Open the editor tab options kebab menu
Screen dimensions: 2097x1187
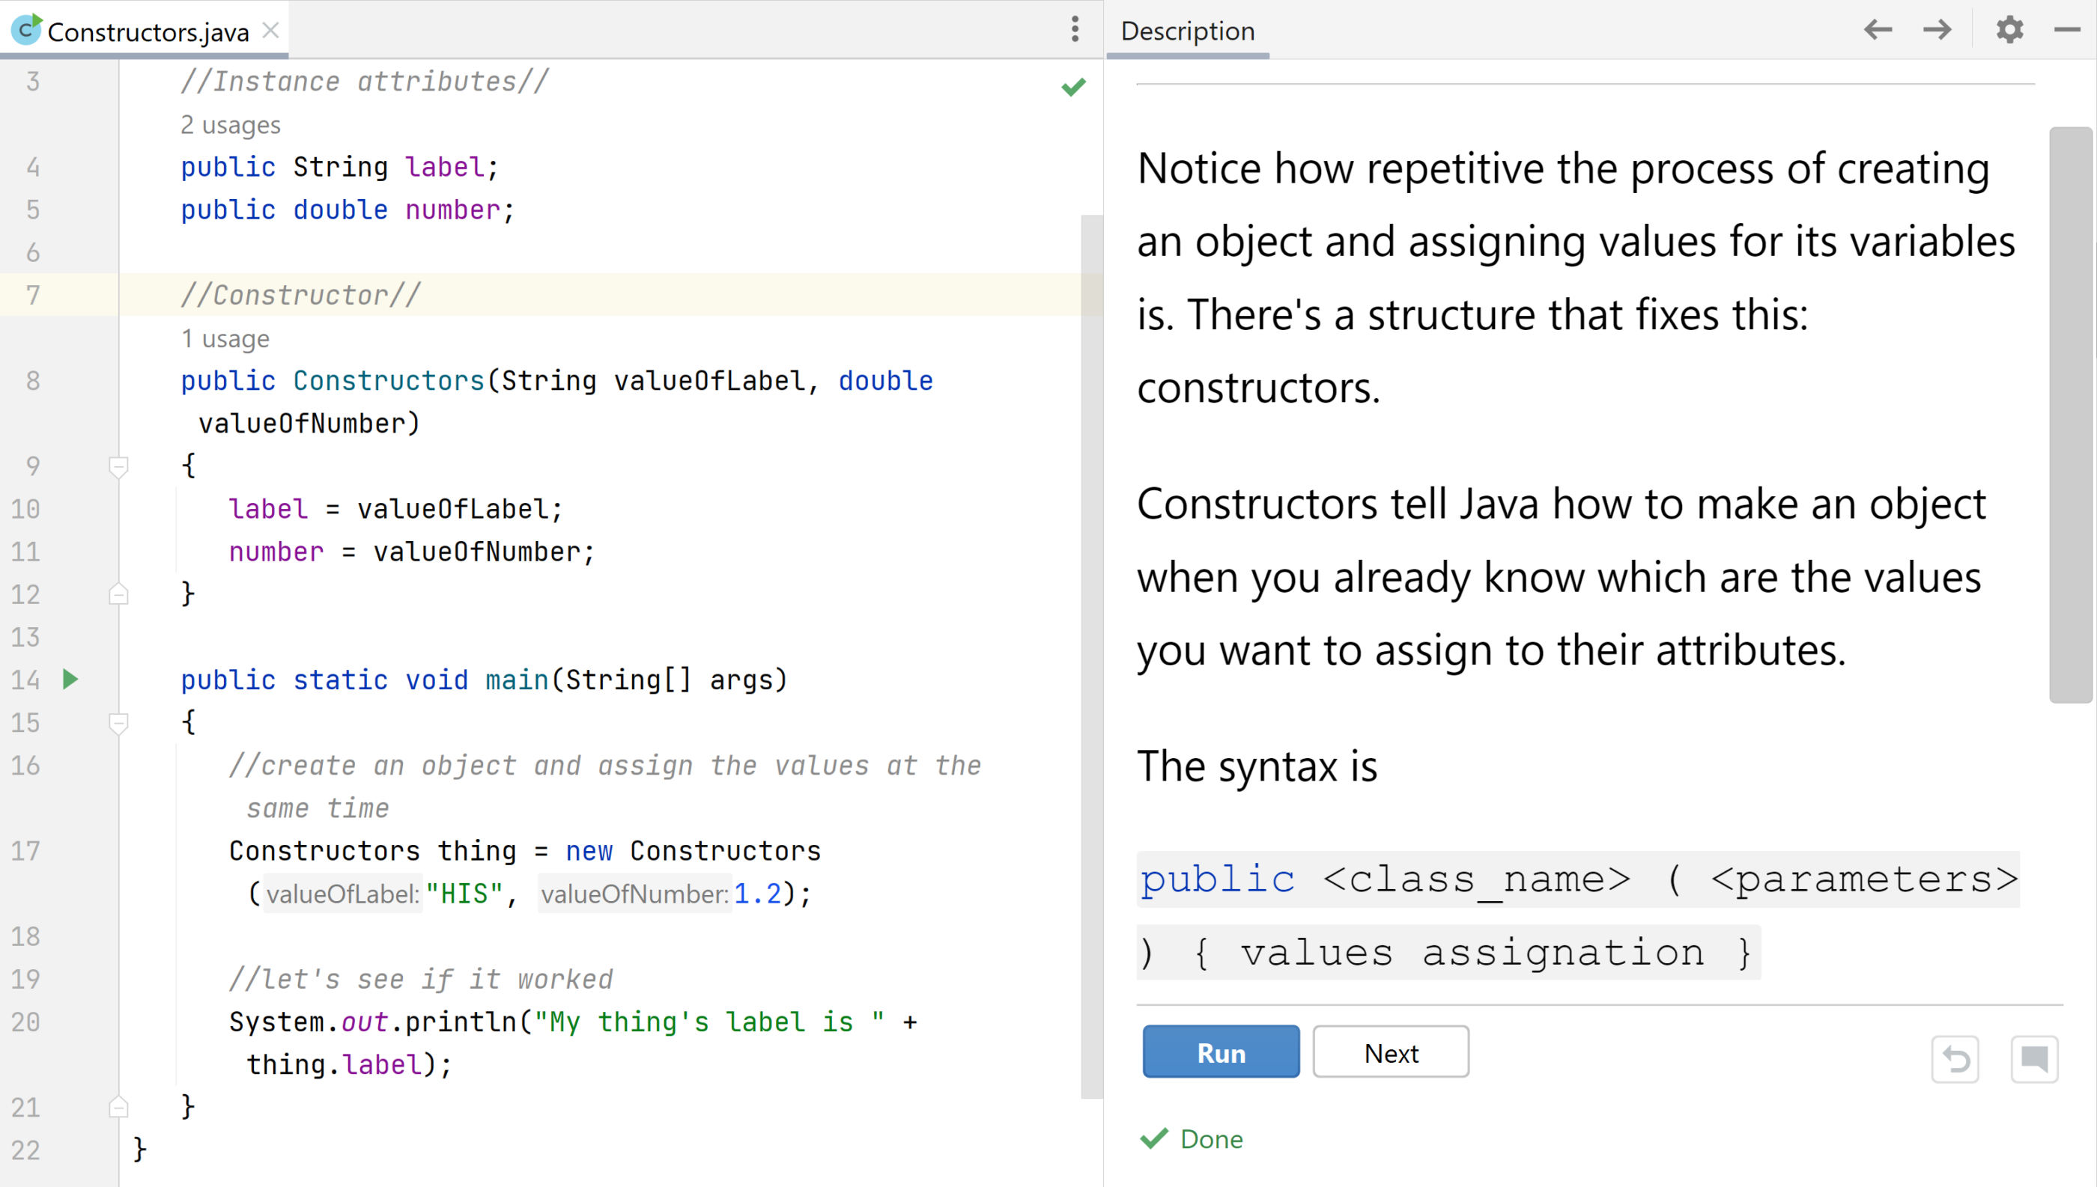1075,29
